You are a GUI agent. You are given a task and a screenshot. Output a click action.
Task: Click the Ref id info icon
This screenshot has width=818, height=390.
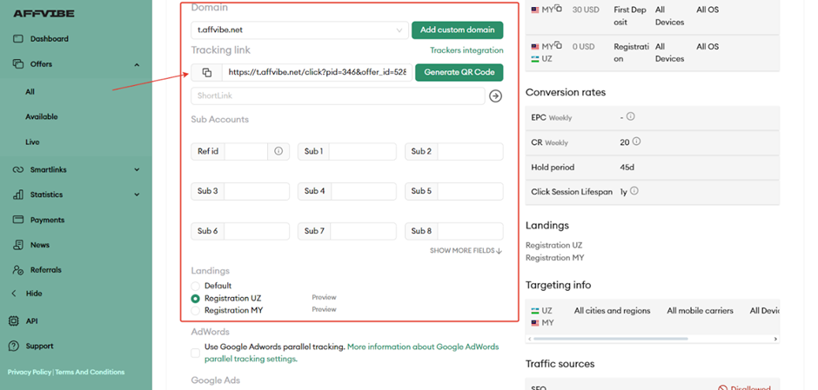(x=278, y=151)
